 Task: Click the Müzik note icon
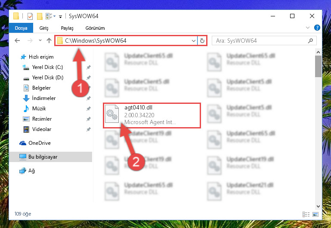(26, 109)
